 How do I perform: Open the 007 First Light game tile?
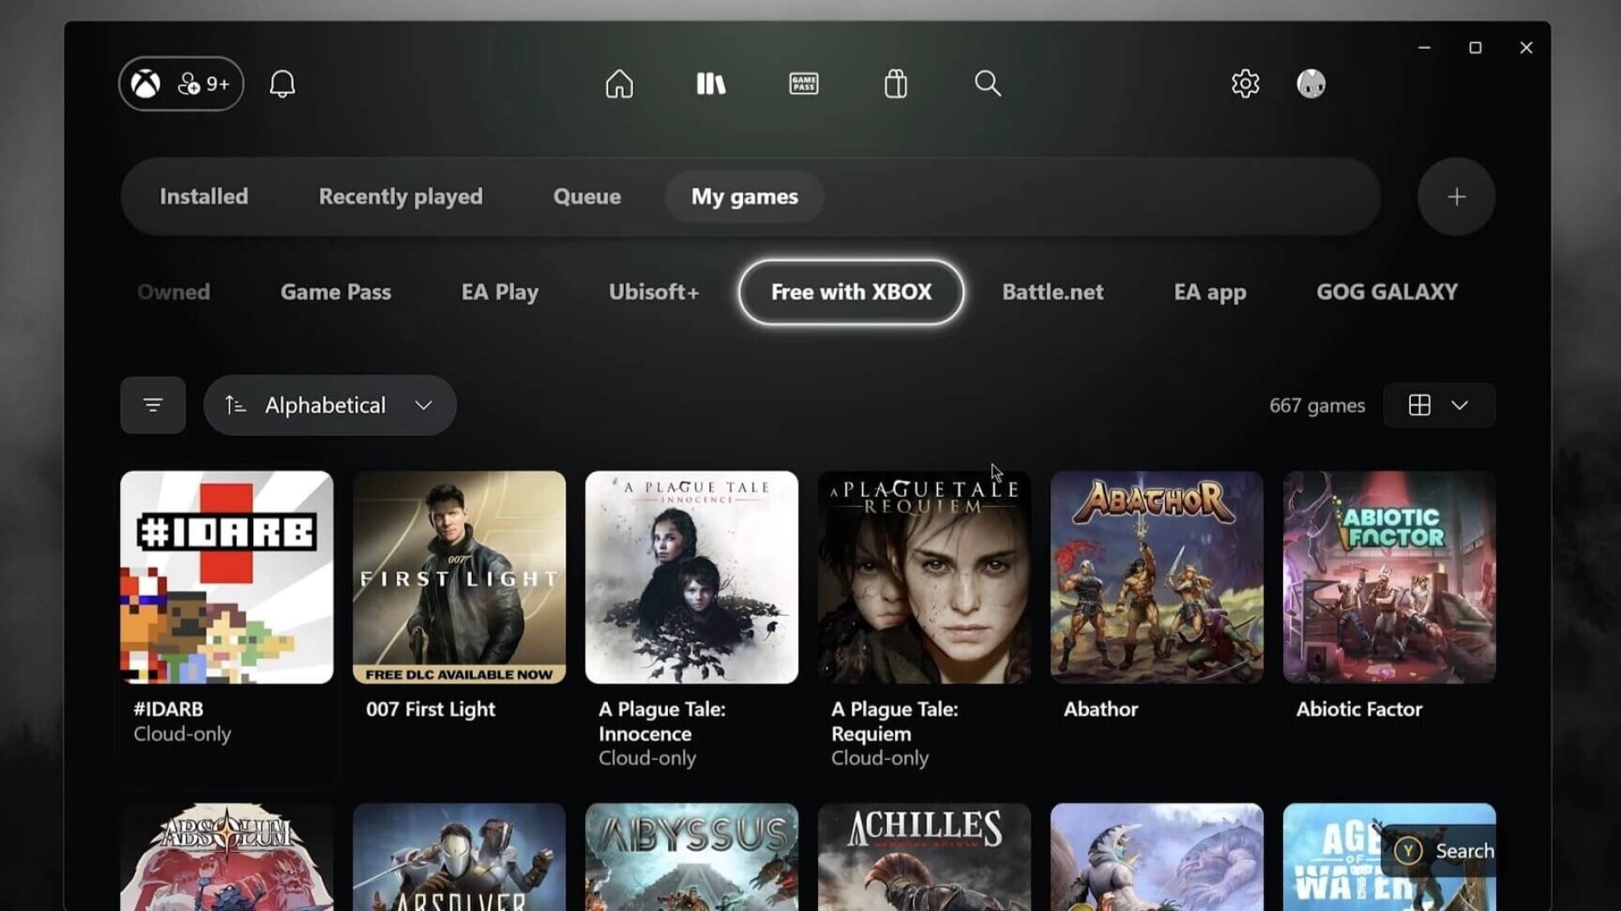[x=458, y=577]
